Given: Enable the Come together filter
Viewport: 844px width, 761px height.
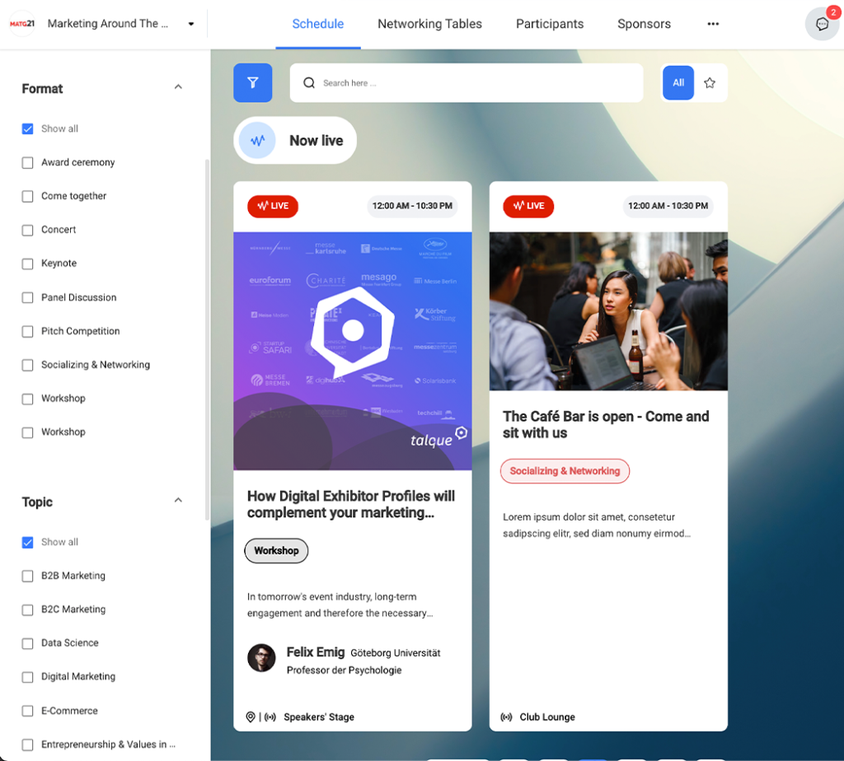Looking at the screenshot, I should point(27,196).
